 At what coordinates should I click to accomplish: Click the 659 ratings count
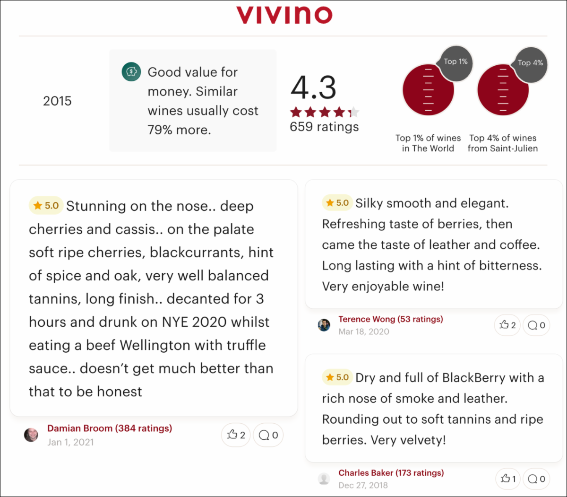point(324,127)
